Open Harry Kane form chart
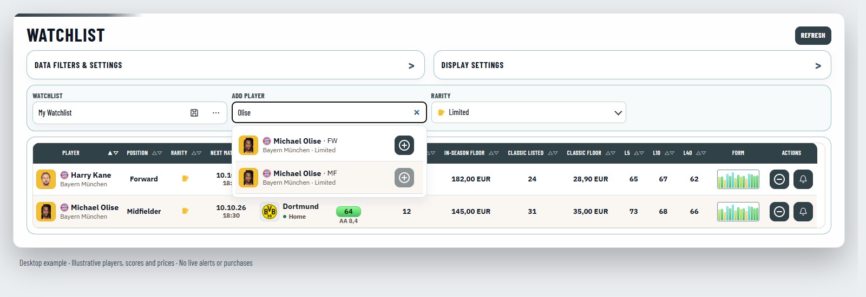The image size is (866, 297). 738,179
